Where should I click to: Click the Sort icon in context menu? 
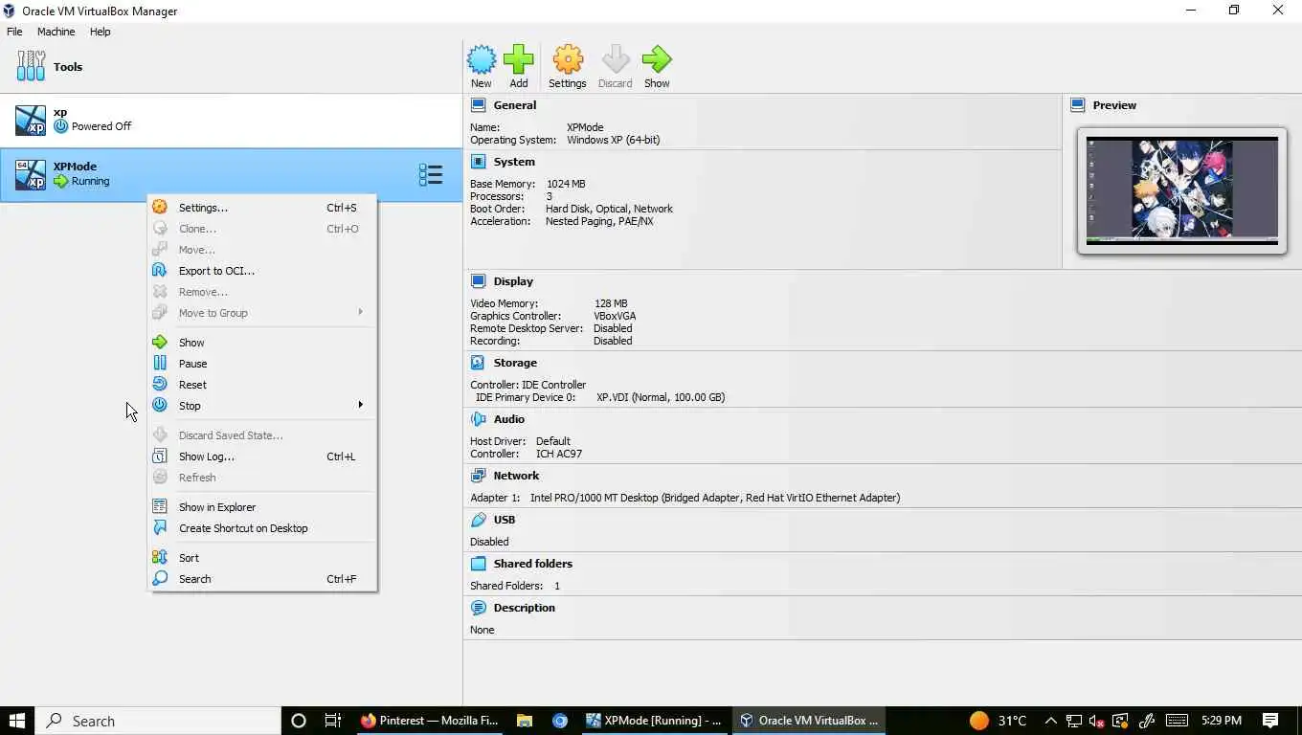tap(160, 558)
